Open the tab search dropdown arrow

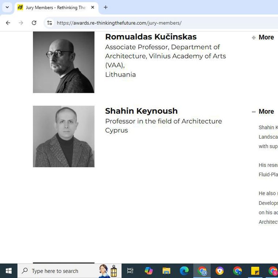(x=7, y=7)
